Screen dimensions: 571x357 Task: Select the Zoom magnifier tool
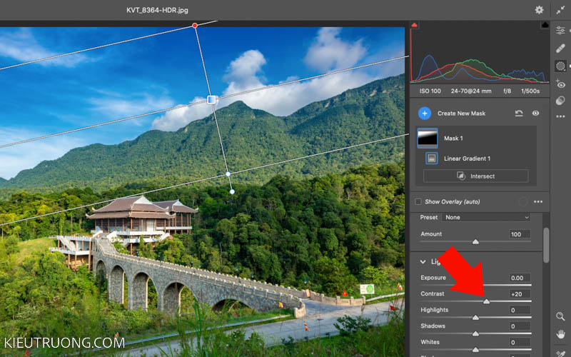pos(560,316)
